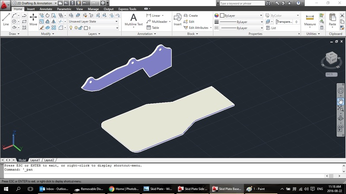The image size is (346, 194).
Task: Expand the Layers panel
Action: [94, 34]
